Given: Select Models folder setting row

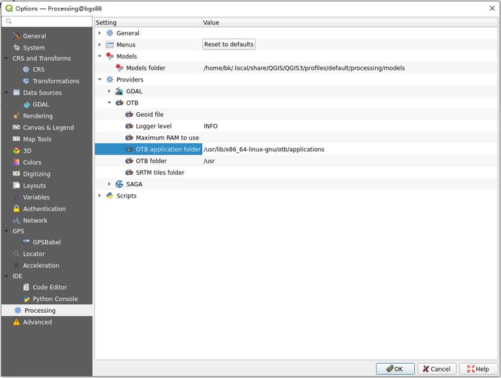Looking at the screenshot, I should [x=296, y=68].
